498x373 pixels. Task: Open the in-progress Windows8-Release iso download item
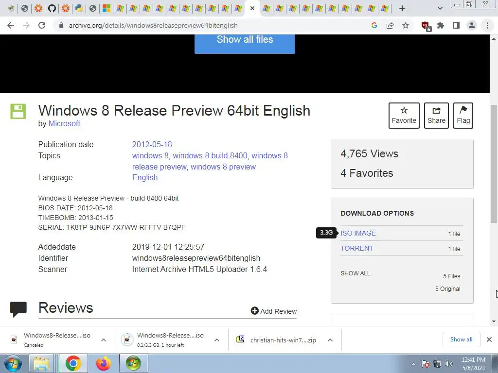(x=164, y=339)
